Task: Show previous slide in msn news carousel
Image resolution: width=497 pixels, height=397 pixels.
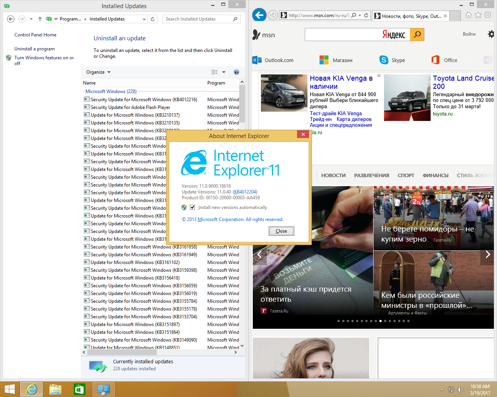Action: (259, 254)
